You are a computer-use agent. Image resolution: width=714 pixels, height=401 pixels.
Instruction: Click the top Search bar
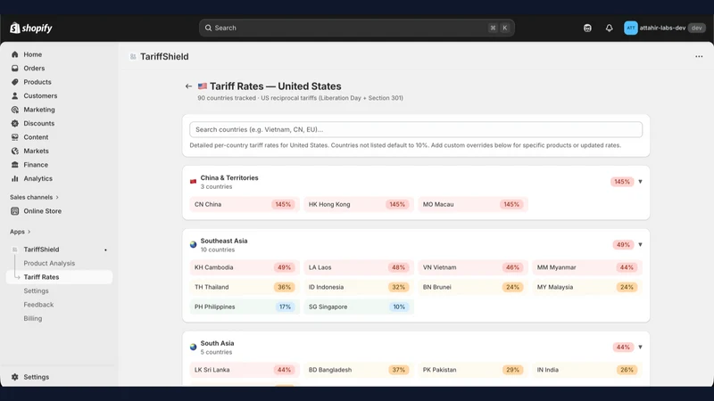click(356, 28)
